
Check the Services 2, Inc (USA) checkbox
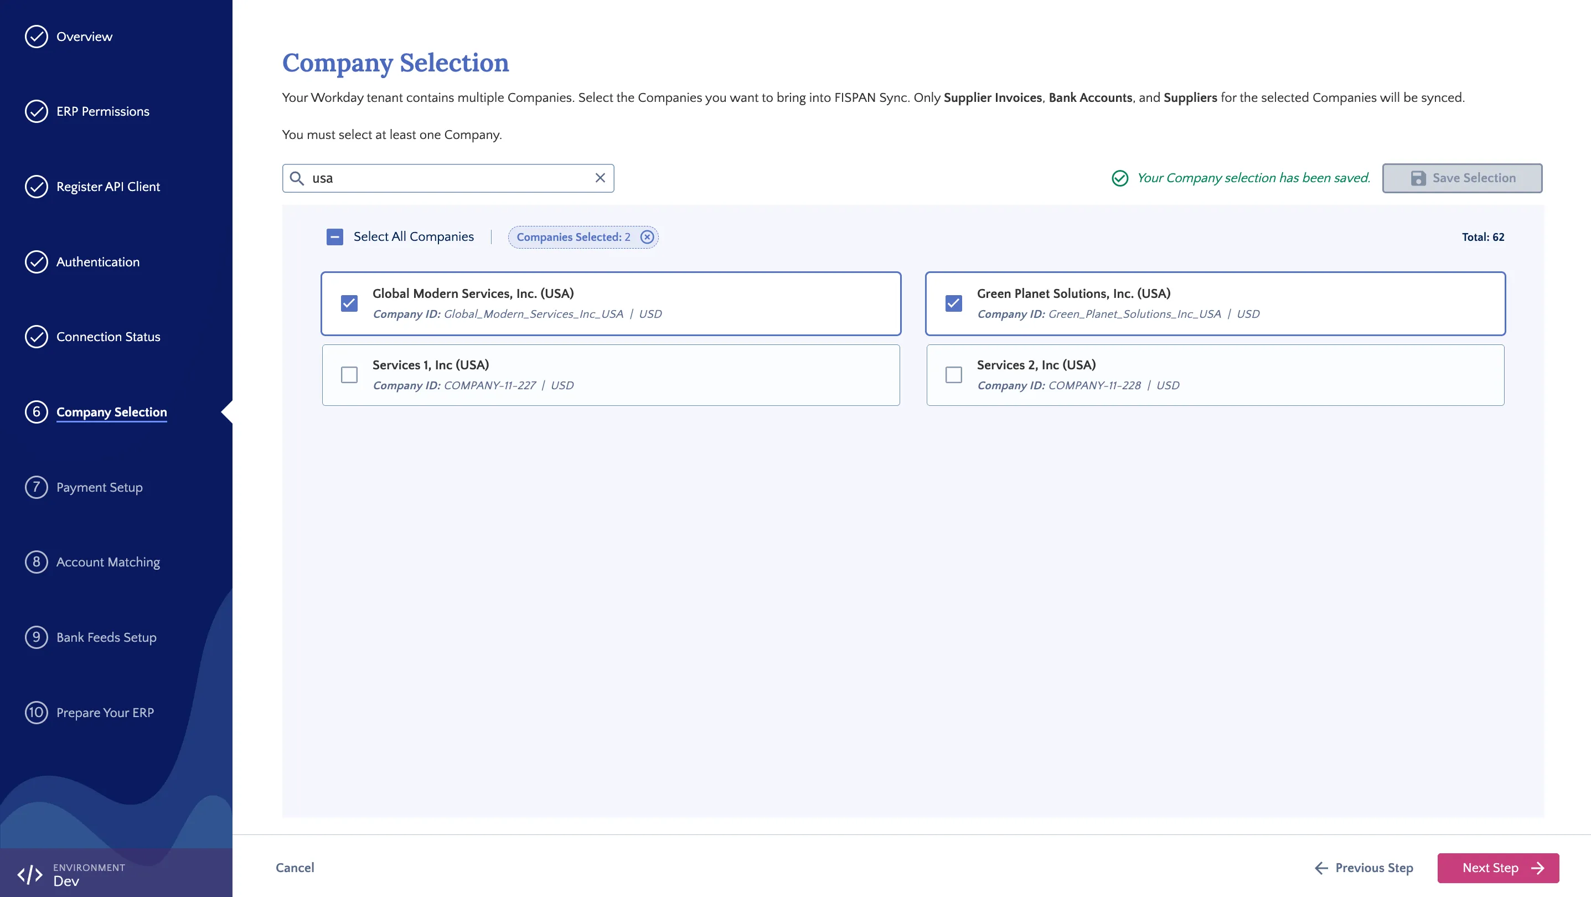[954, 375]
